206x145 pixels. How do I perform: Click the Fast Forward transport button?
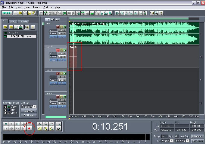pos(17,129)
